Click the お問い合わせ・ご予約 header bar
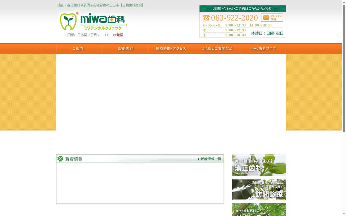 click(243, 9)
